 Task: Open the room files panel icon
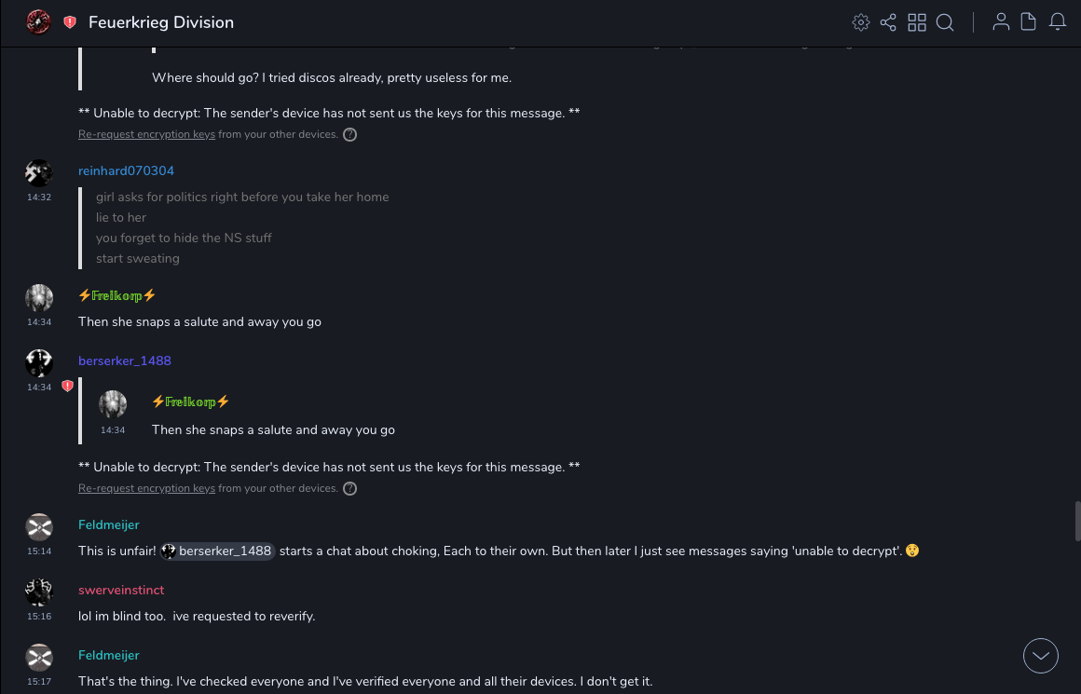(x=1029, y=22)
